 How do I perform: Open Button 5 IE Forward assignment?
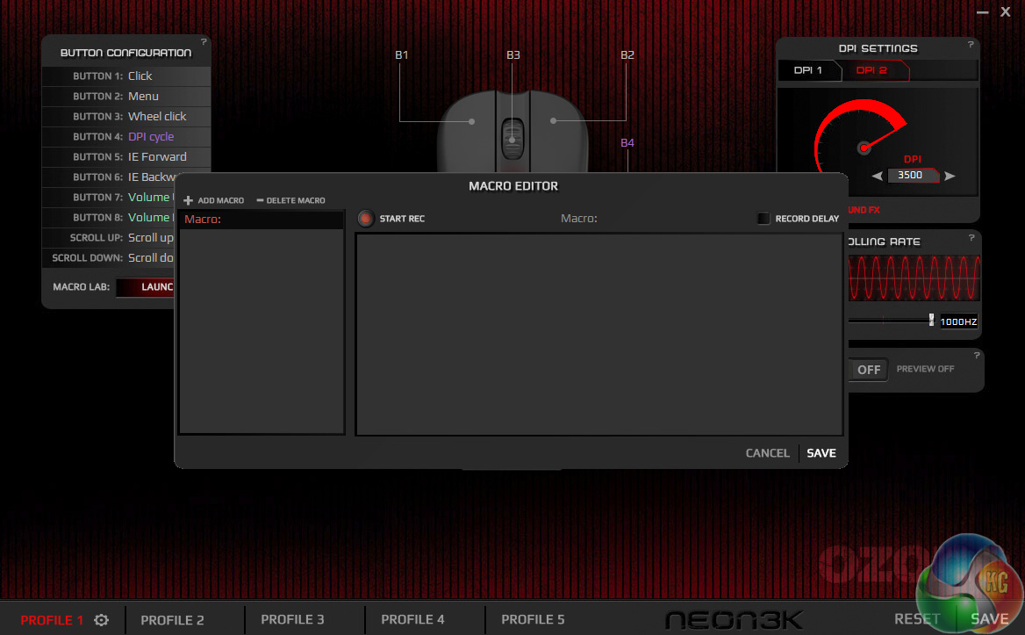(x=126, y=157)
